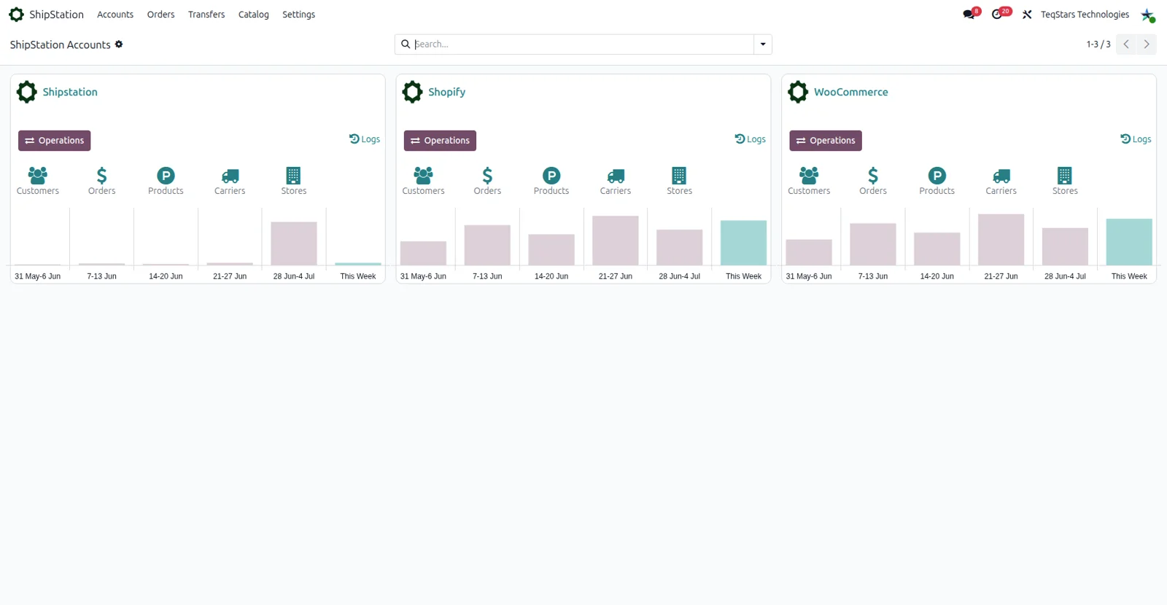Image resolution: width=1167 pixels, height=605 pixels.
Task: Open Stores in the Shipstation card
Action: pyautogui.click(x=294, y=181)
